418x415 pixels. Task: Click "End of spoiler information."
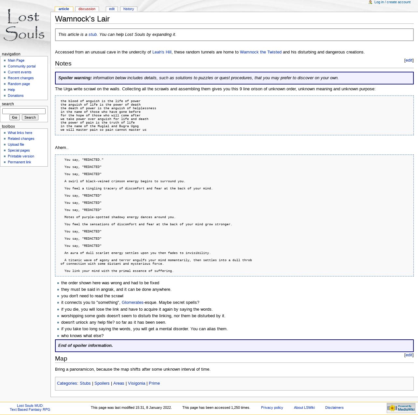pyautogui.click(x=86, y=346)
